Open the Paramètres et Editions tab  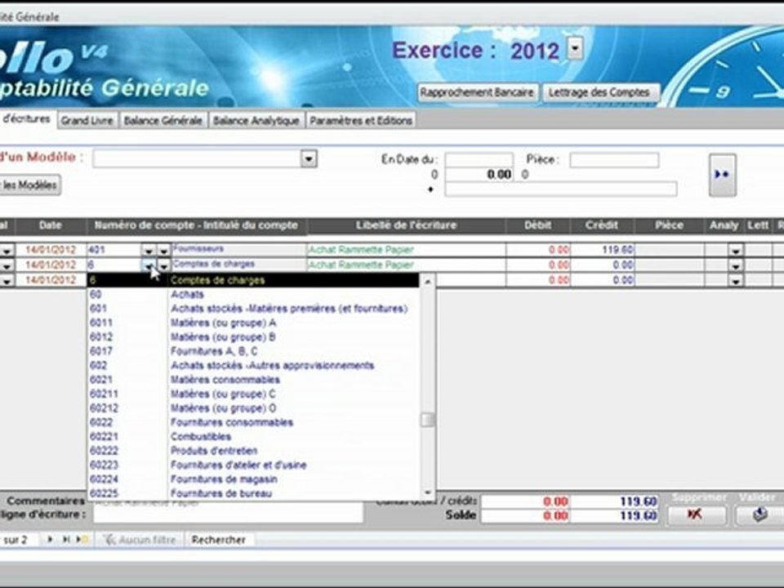pyautogui.click(x=360, y=121)
